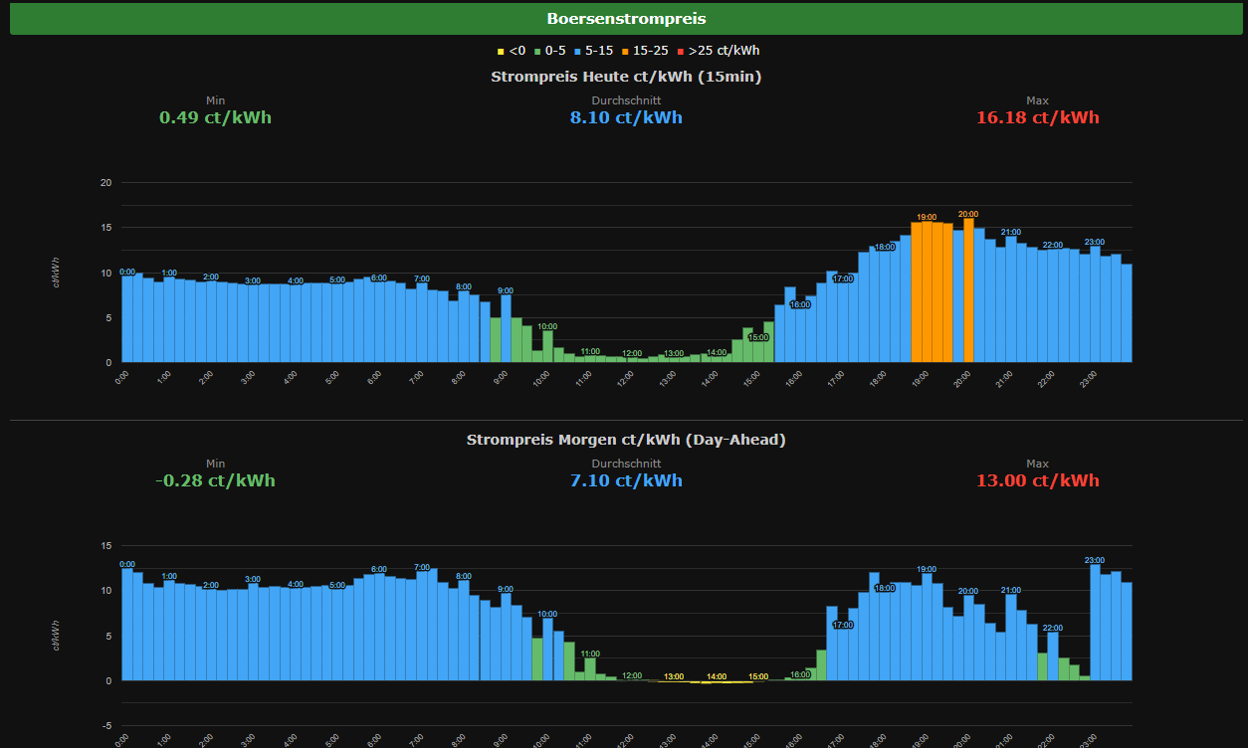
Task: Click the Boersenstrompreis header banner
Action: pos(626,19)
